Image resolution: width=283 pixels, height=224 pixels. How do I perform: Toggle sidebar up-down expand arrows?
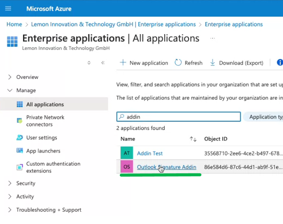(x=89, y=63)
